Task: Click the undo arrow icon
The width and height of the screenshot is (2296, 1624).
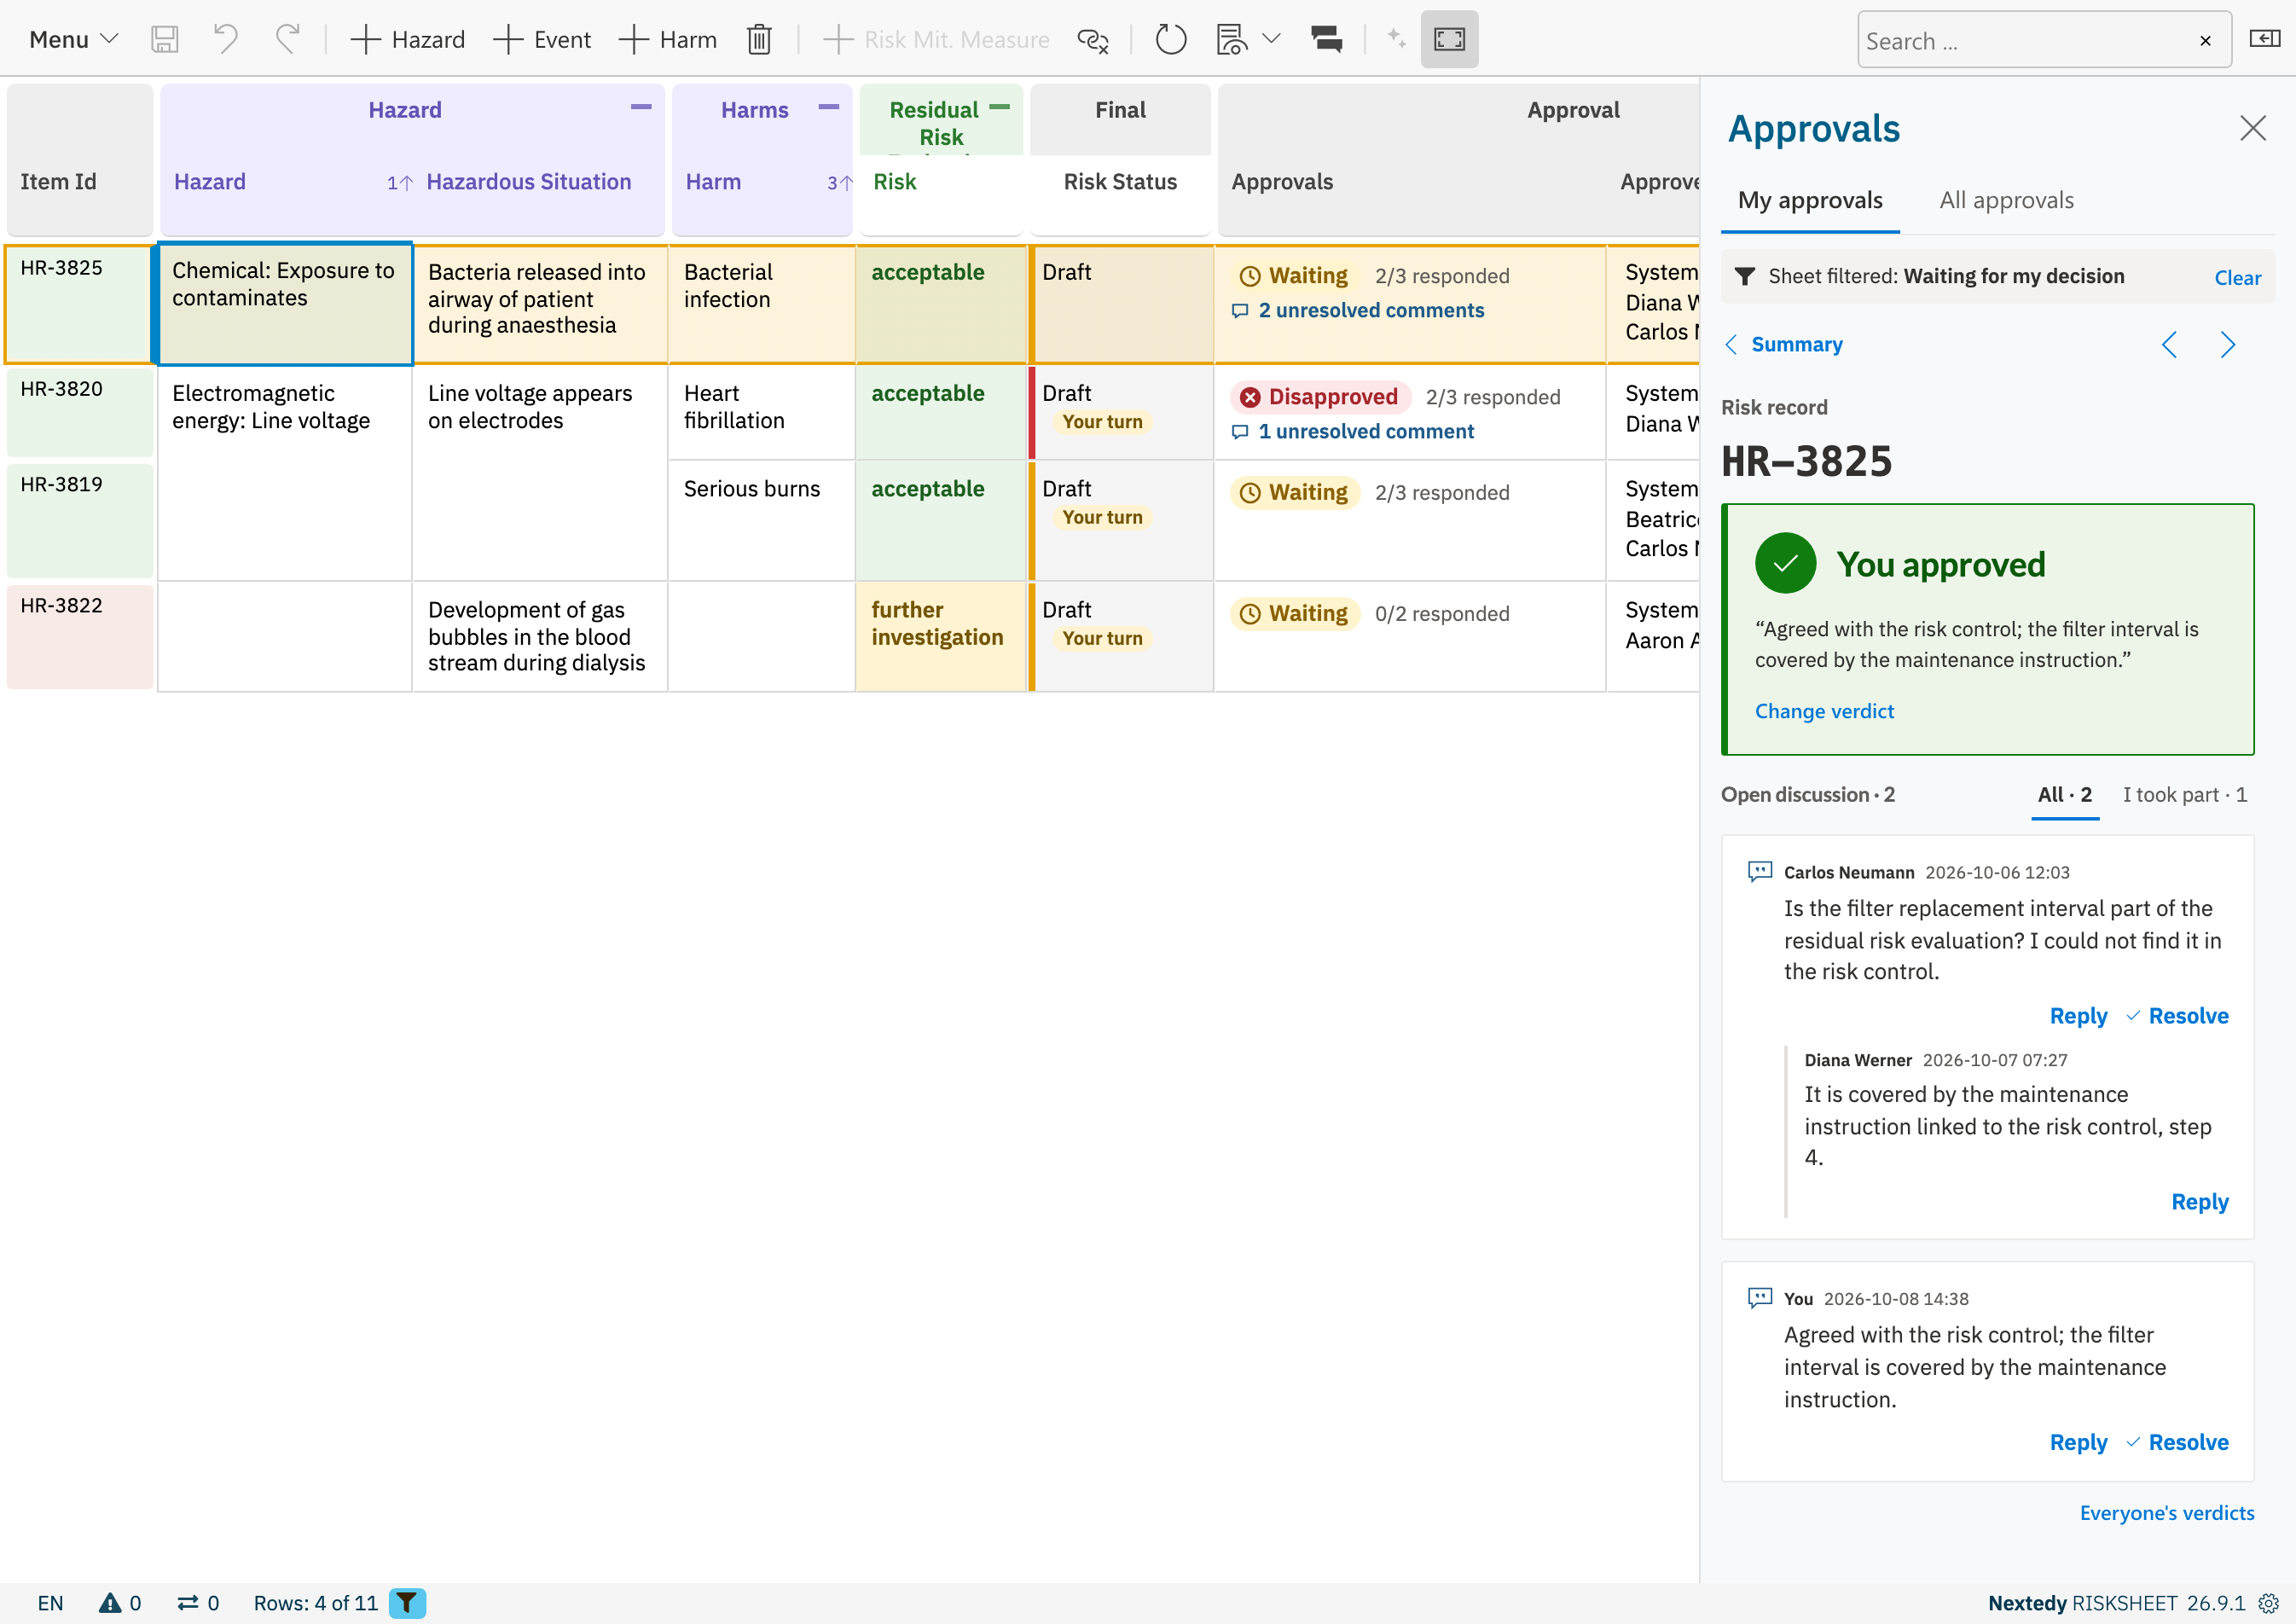Action: point(226,40)
